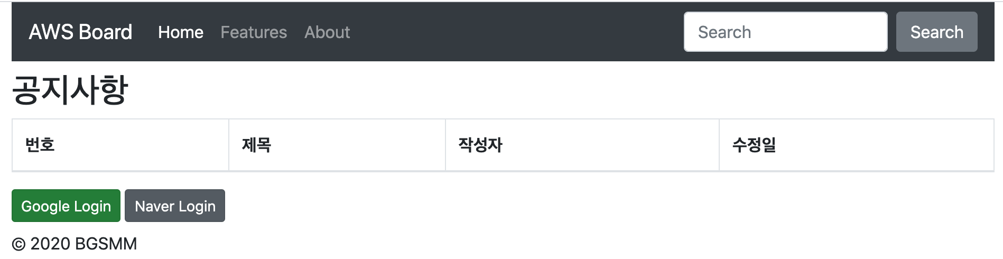This screenshot has width=1003, height=259.
Task: Click the AWS Board brand logo
Action: [x=80, y=32]
